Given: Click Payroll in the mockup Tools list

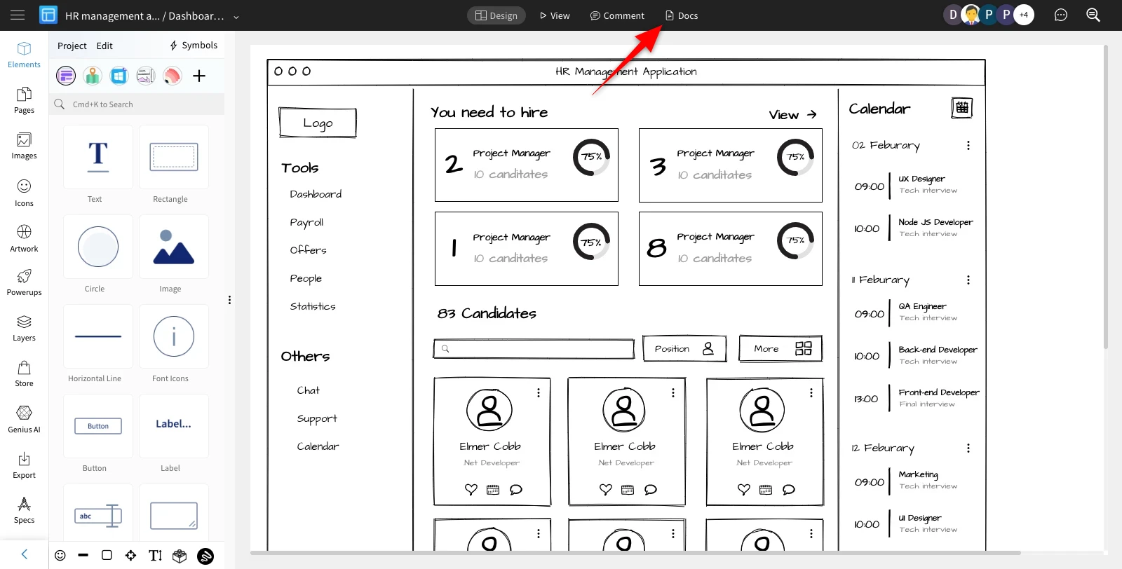Looking at the screenshot, I should point(306,222).
